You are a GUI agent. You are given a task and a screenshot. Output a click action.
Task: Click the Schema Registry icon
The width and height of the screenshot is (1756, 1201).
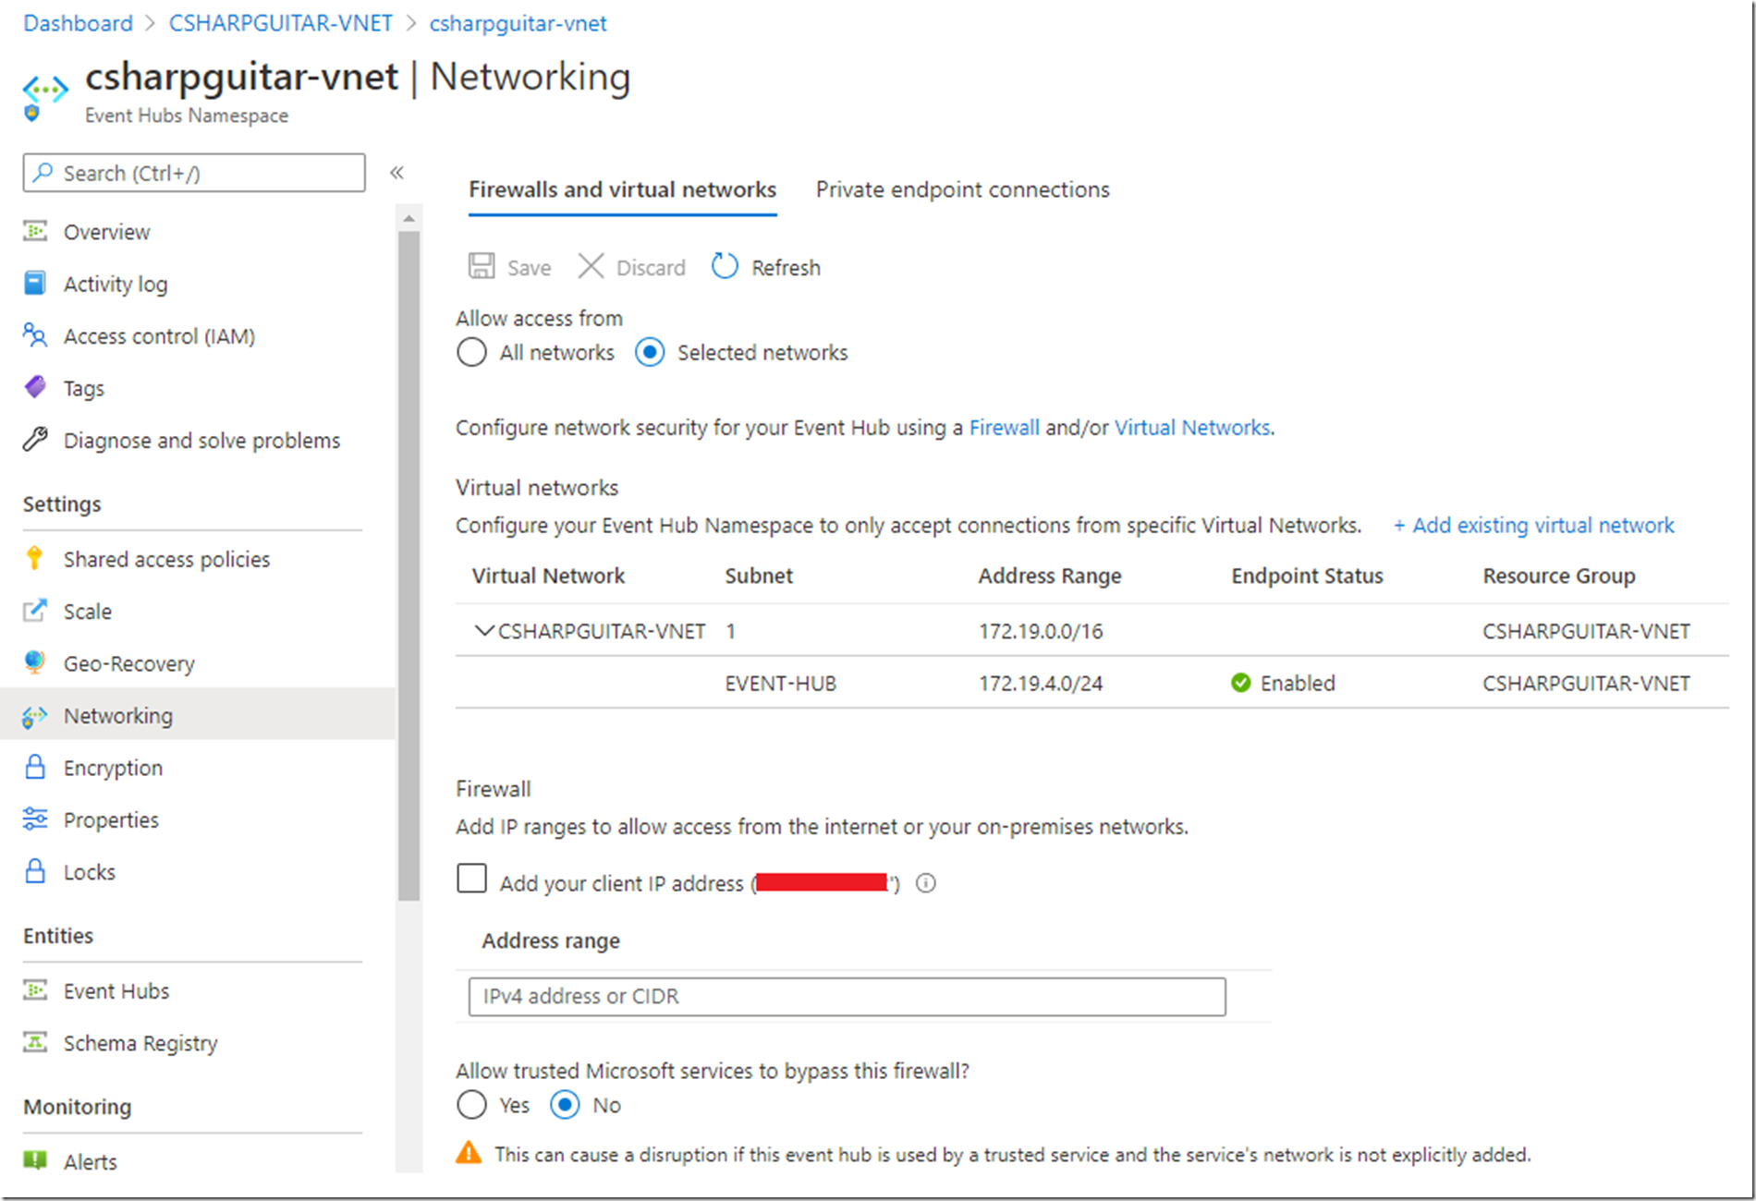click(x=35, y=1042)
